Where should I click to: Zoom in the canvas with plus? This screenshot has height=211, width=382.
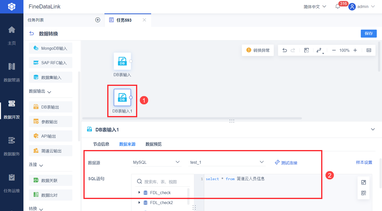tap(355, 50)
